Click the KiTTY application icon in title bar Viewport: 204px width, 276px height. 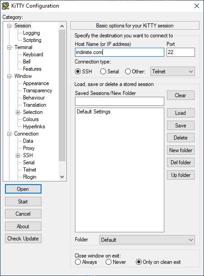pyautogui.click(x=5, y=6)
